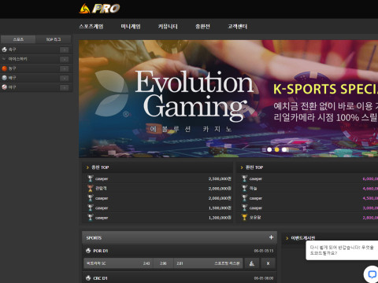Screen dimensions: 378x283
Task: Click the baseball icon in sidebar
Action: [x=4, y=87]
